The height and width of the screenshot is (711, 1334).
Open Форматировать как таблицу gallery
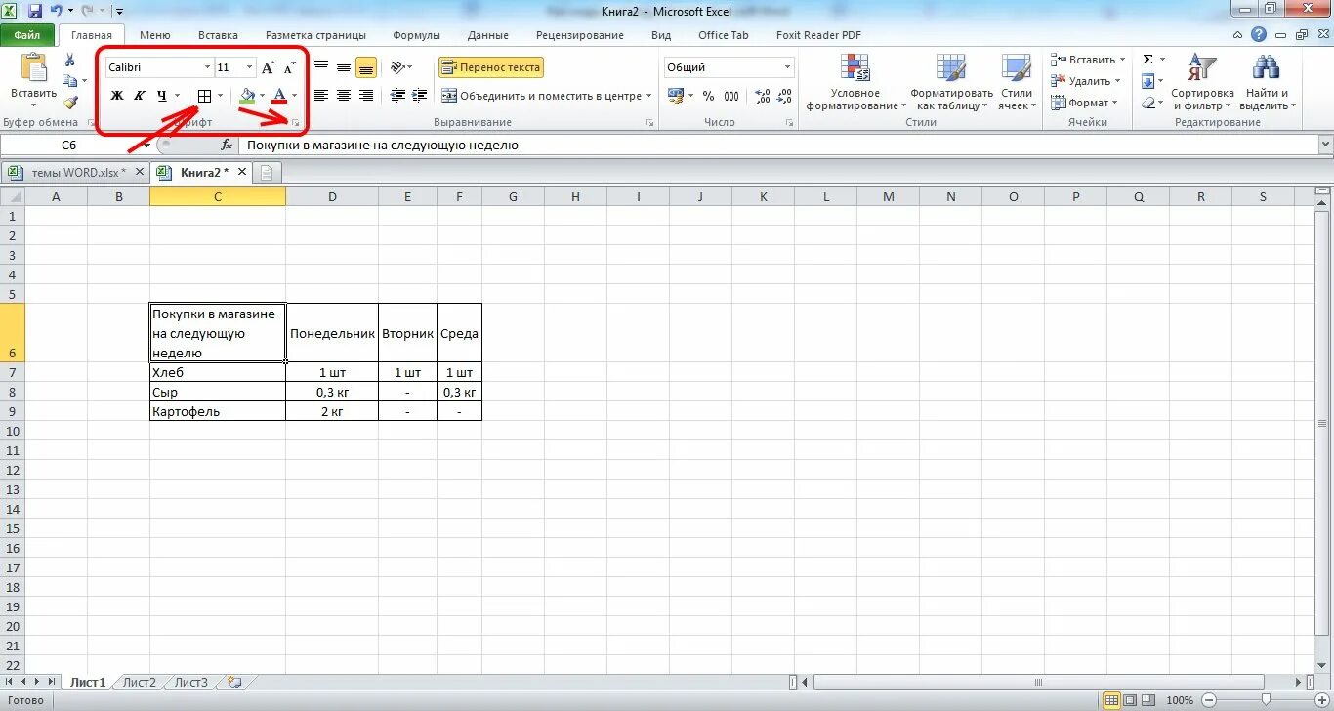[951, 83]
